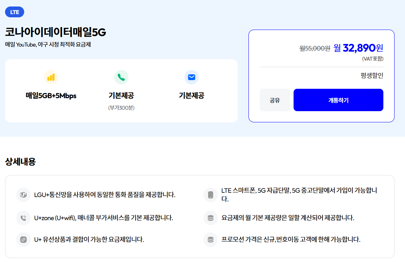This screenshot has width=405, height=262.
Task: Click the 매일5GB+5Mbps data text
Action: click(51, 96)
